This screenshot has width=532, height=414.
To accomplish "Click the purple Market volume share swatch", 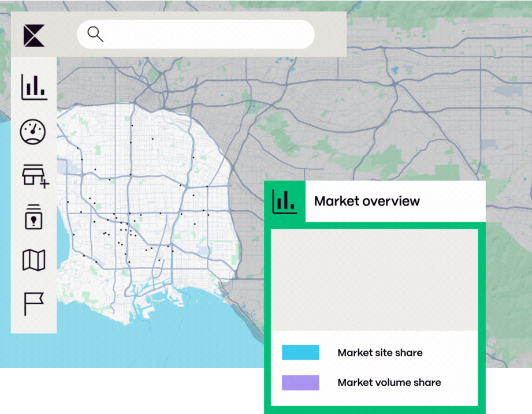I will [x=300, y=383].
